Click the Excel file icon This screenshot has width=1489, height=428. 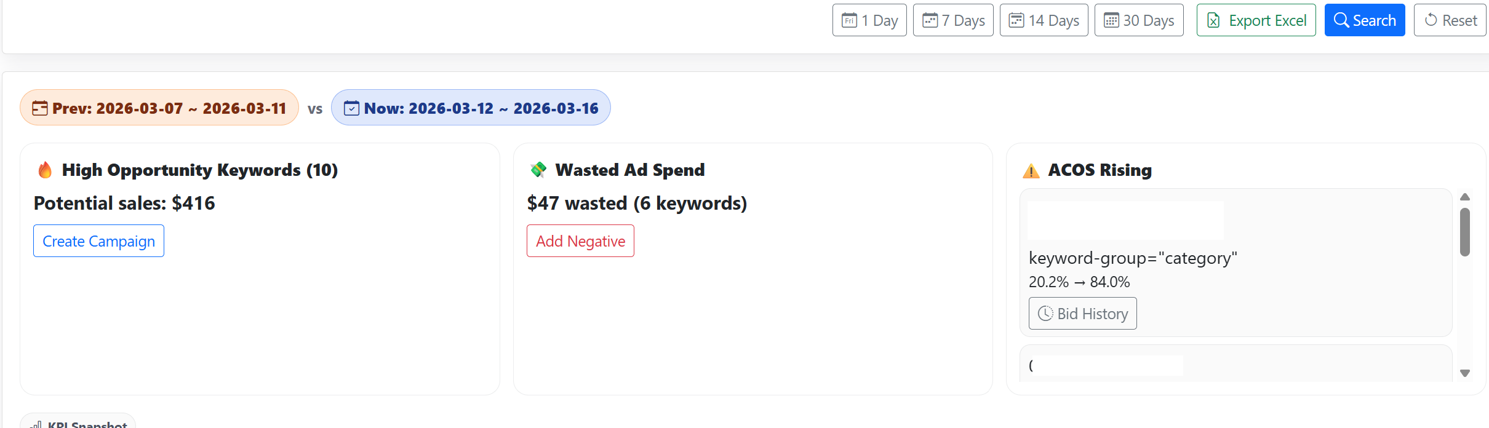coord(1213,20)
